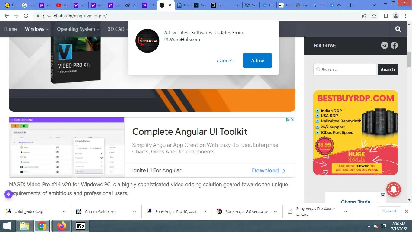
Task: Expand options for Sony Vegas Pro 10 rar
Action: pos(205,211)
